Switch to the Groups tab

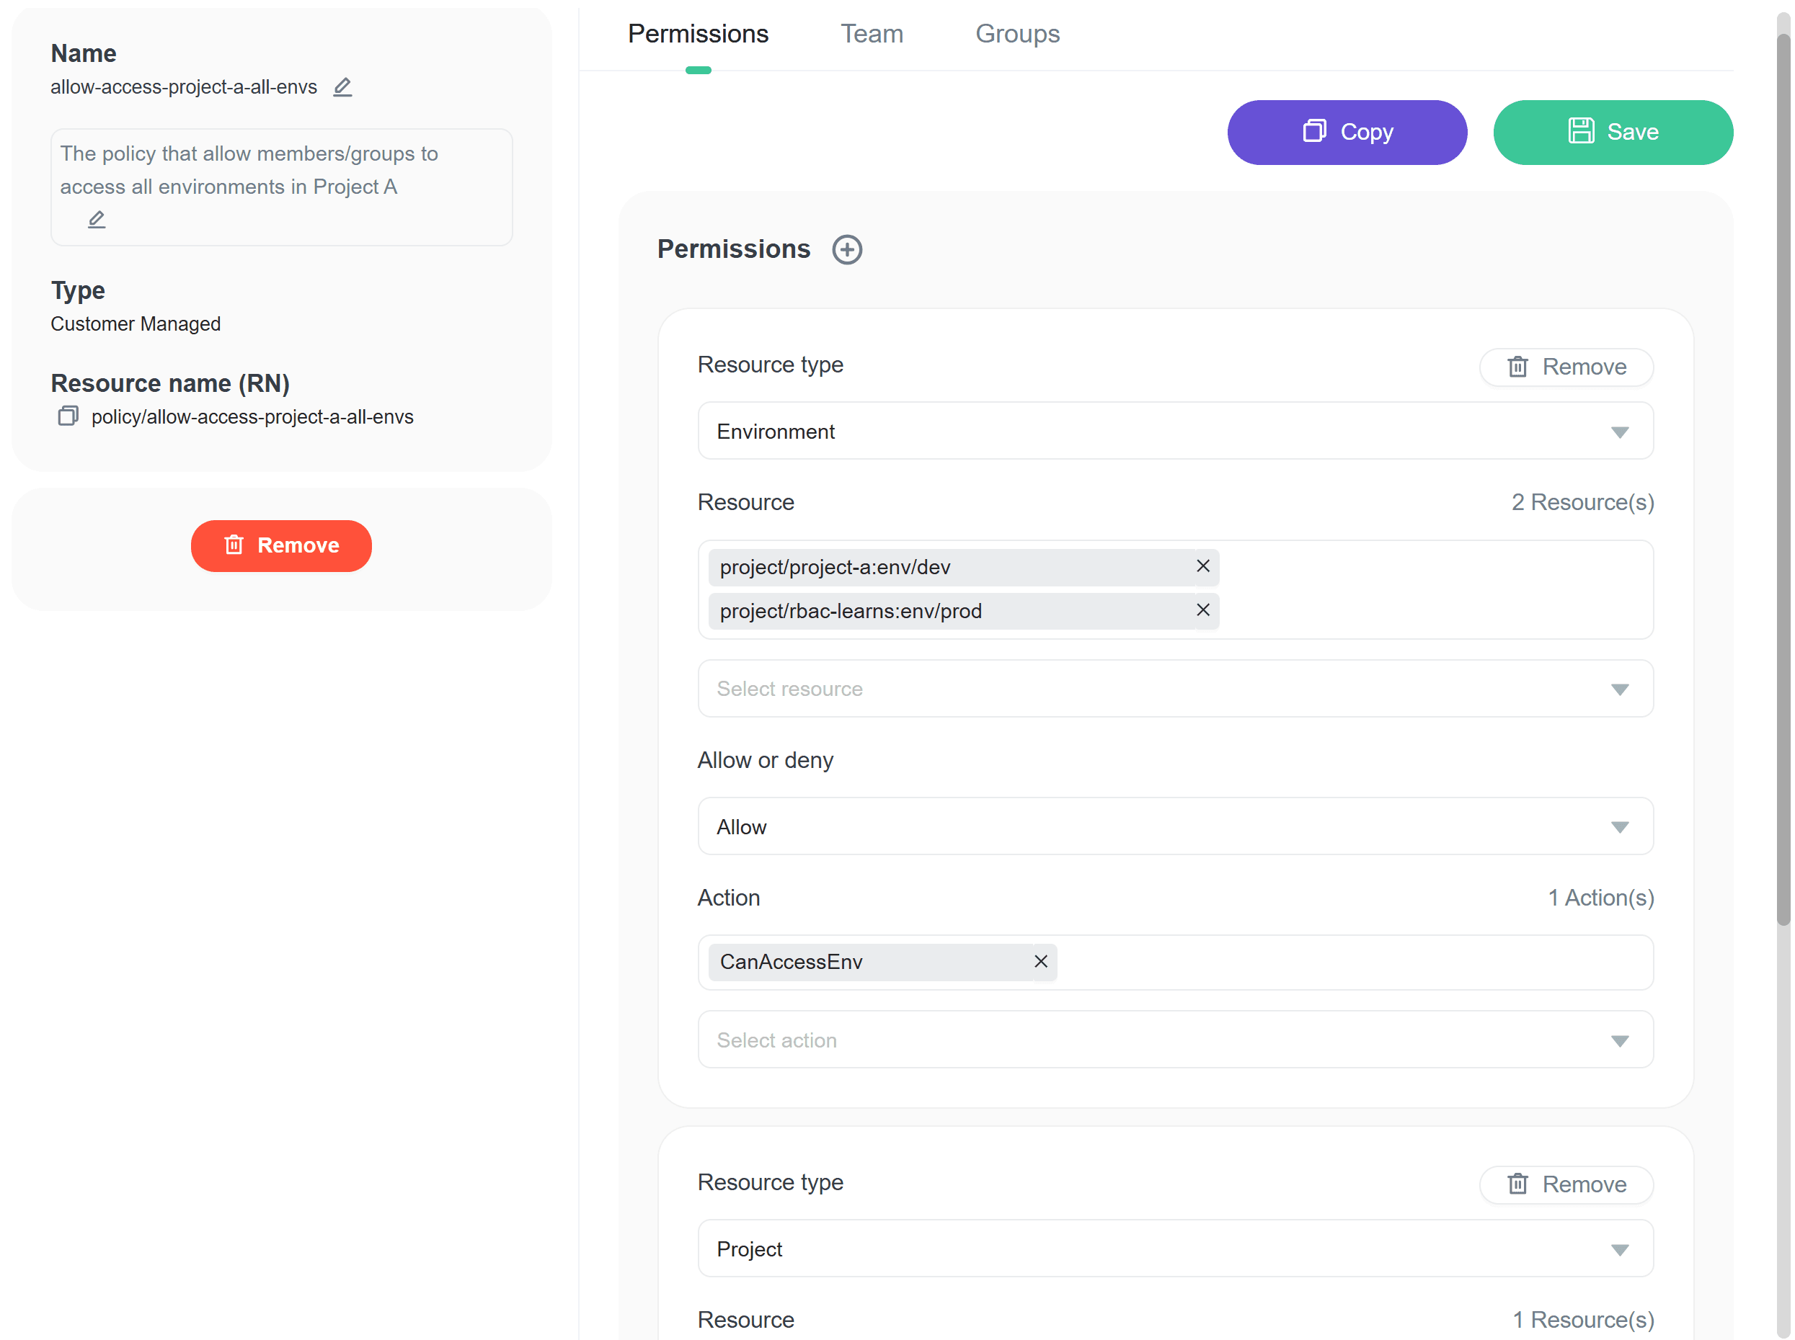coord(1016,34)
